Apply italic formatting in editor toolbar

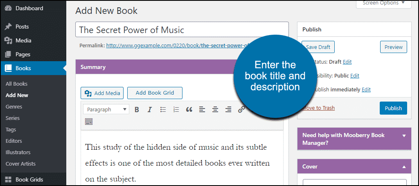tap(150, 109)
